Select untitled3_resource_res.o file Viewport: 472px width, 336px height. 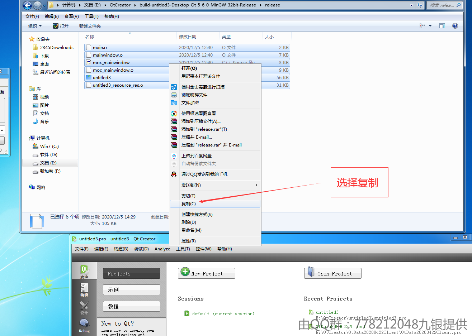(118, 85)
